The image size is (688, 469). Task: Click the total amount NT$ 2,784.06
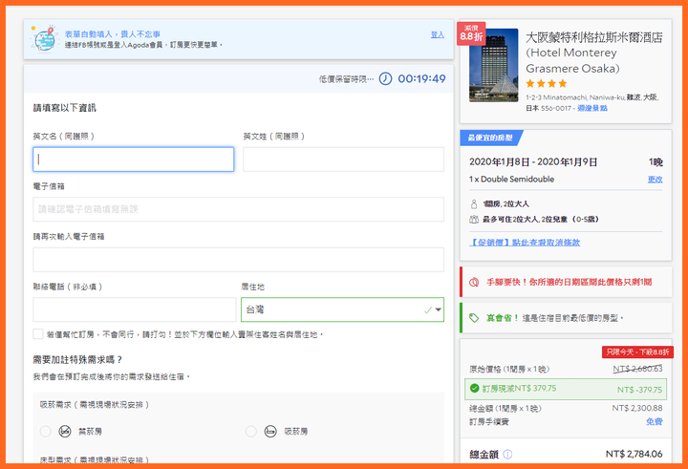pyautogui.click(x=634, y=454)
